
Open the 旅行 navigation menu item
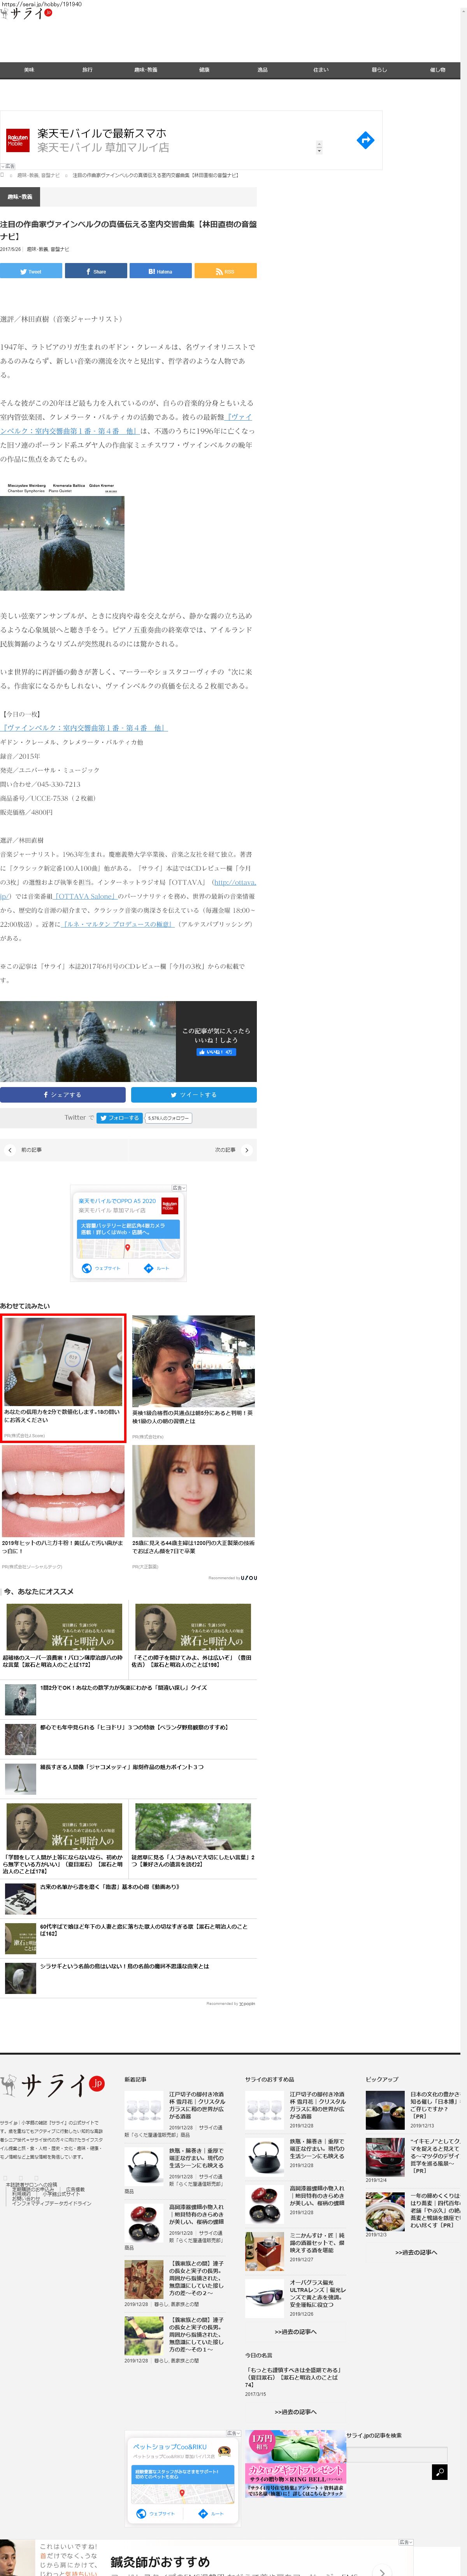pyautogui.click(x=87, y=70)
